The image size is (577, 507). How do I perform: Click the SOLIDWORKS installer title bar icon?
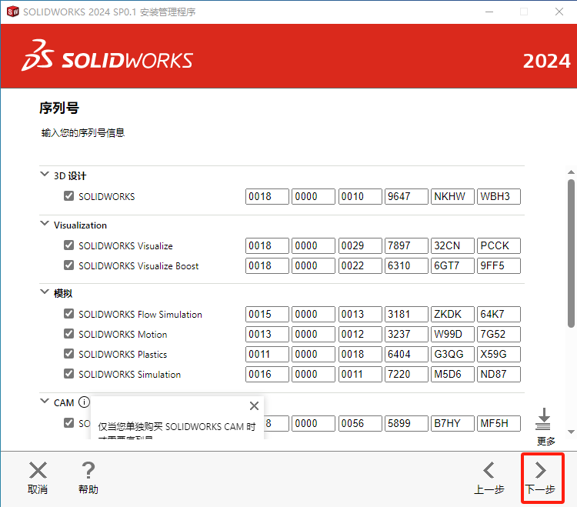point(13,12)
